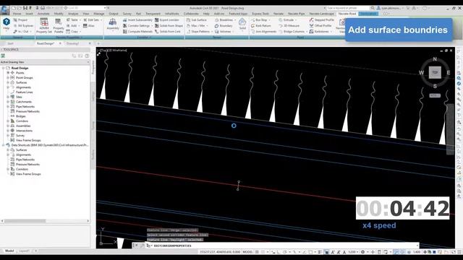Open the Corridor Settings dropdown
Viewport: 463px width, 260px height.
pos(137,26)
